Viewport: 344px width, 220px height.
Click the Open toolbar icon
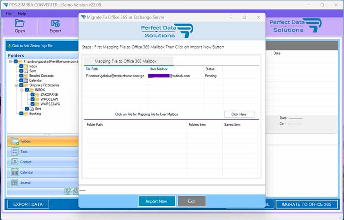tap(20, 24)
